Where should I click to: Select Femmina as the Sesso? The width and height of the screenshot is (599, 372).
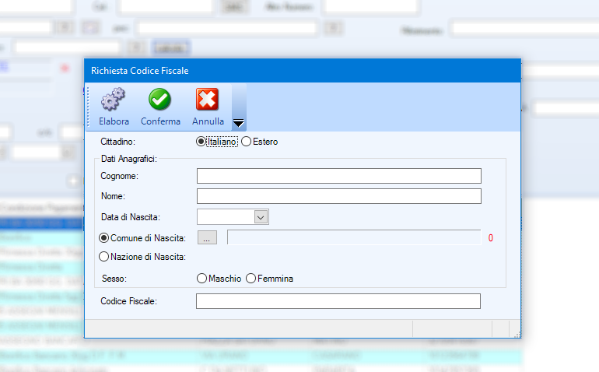point(250,278)
